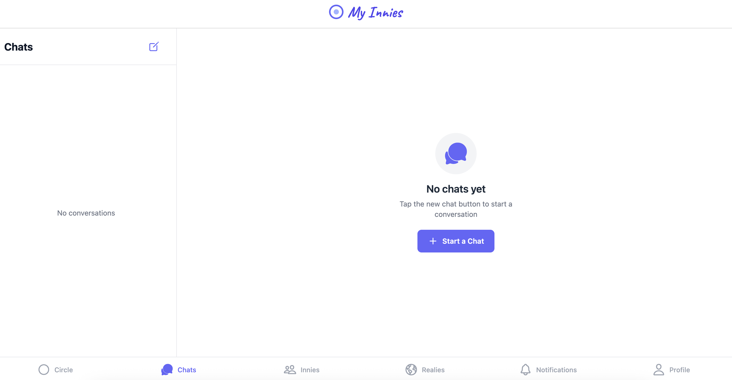Viewport: 732px width, 380px height.
Task: Select the Profile tab label
Action: pyautogui.click(x=680, y=370)
